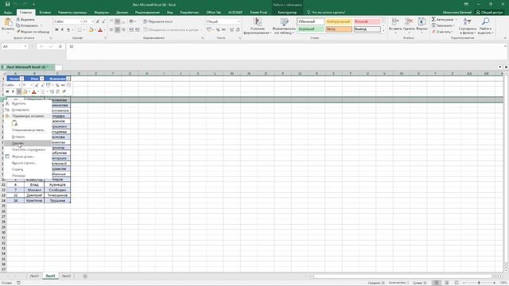
Task: Switch to the Office Tab ribbon tab
Action: click(214, 13)
